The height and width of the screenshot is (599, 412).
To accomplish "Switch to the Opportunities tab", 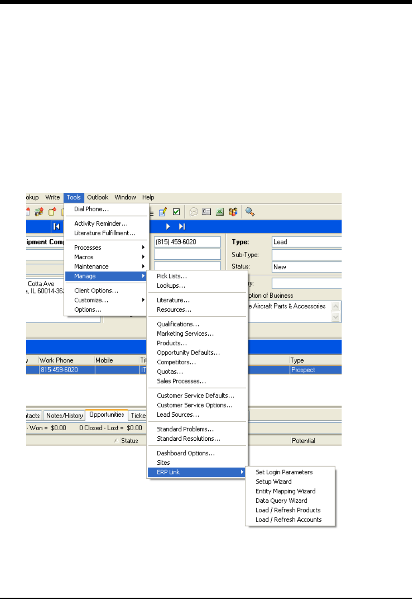I will pyautogui.click(x=107, y=415).
